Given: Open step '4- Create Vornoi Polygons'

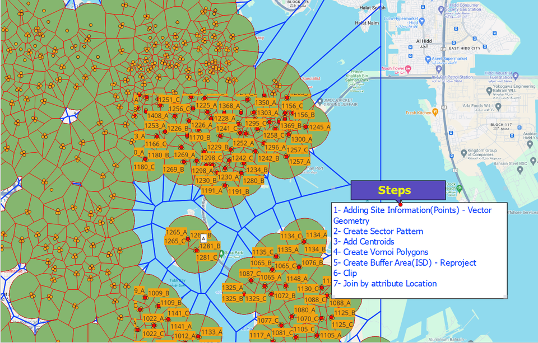Looking at the screenshot, I should pyautogui.click(x=381, y=252).
